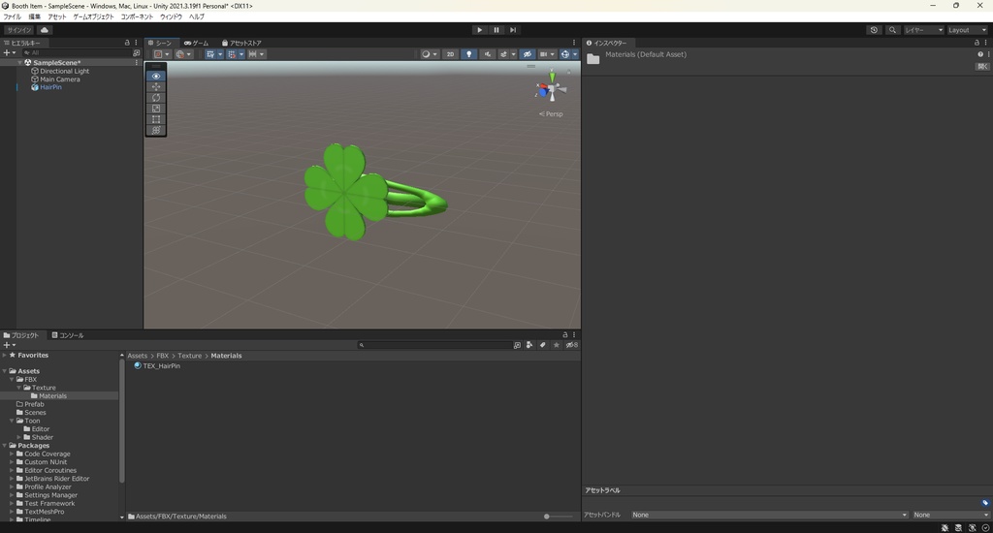Click Search by Label tag icon
993x533 pixels.
click(543, 345)
